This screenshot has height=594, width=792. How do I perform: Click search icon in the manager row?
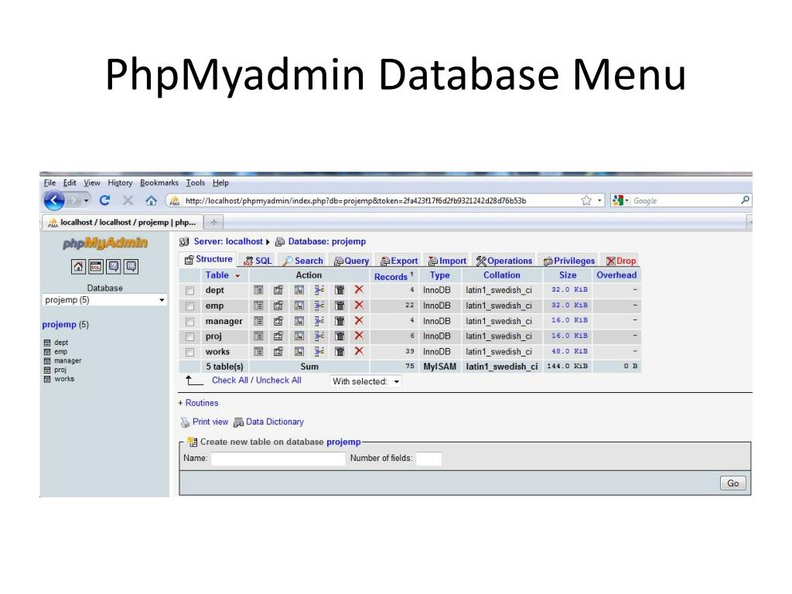pos(299,321)
